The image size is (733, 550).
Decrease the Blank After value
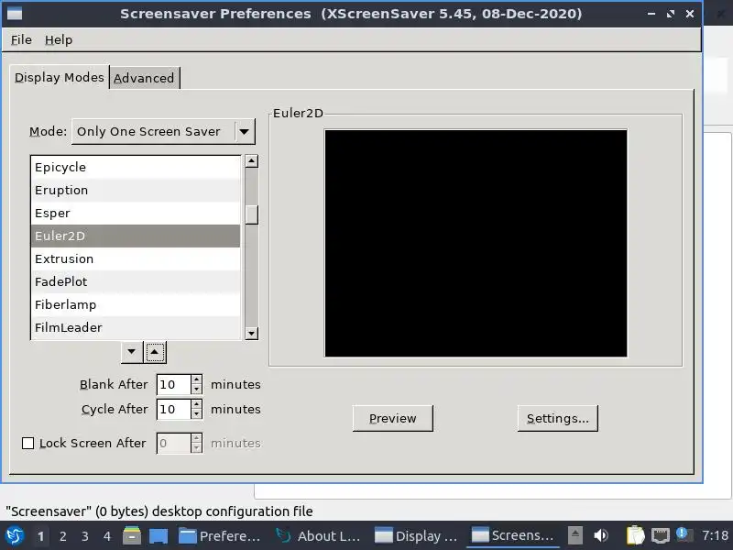point(197,390)
